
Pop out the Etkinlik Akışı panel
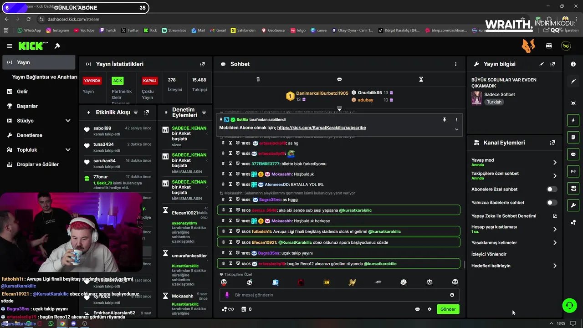pos(147,113)
